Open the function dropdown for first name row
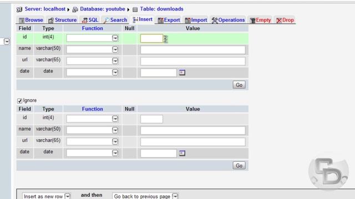 point(93,49)
